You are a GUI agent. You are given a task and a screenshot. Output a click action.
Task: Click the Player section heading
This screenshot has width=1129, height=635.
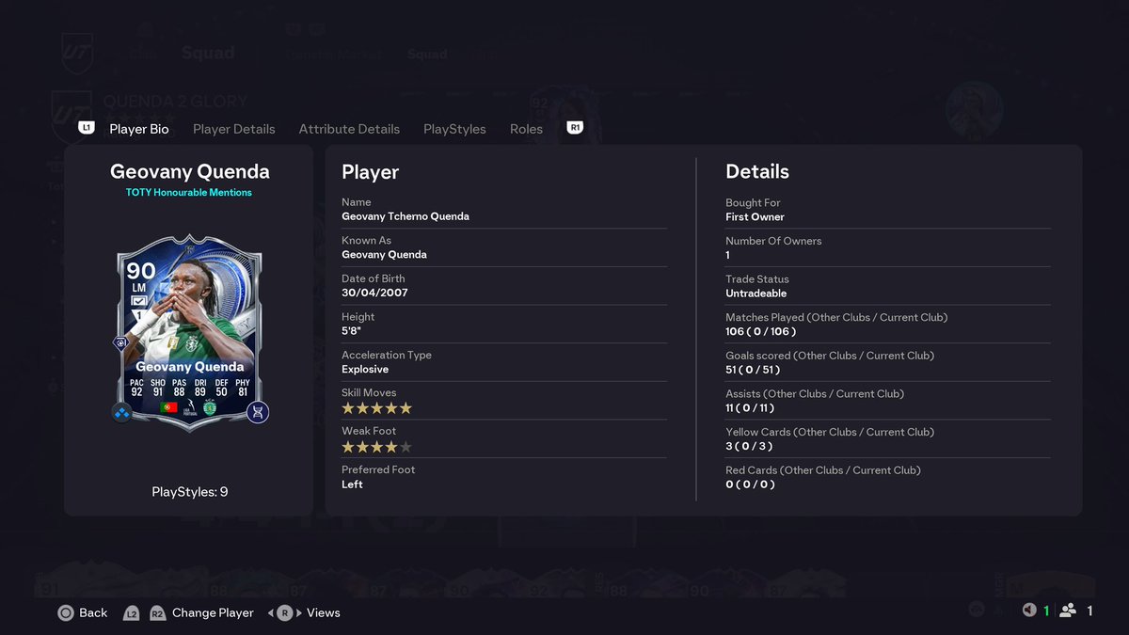(370, 172)
